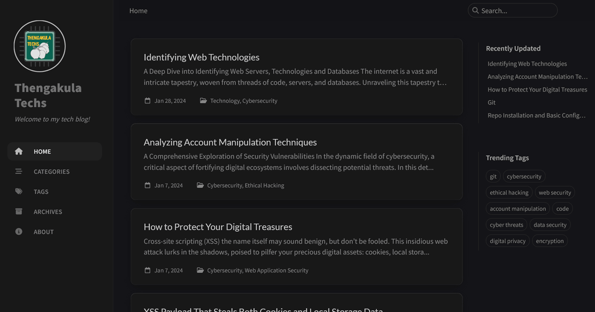
Task: Open How to Protect Your Digital Treasures post
Action: (218, 227)
